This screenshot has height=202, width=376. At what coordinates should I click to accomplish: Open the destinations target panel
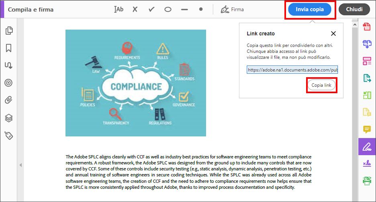pos(8,83)
